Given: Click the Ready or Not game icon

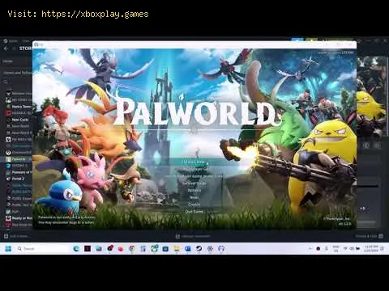Looking at the screenshot, I should (8, 218).
